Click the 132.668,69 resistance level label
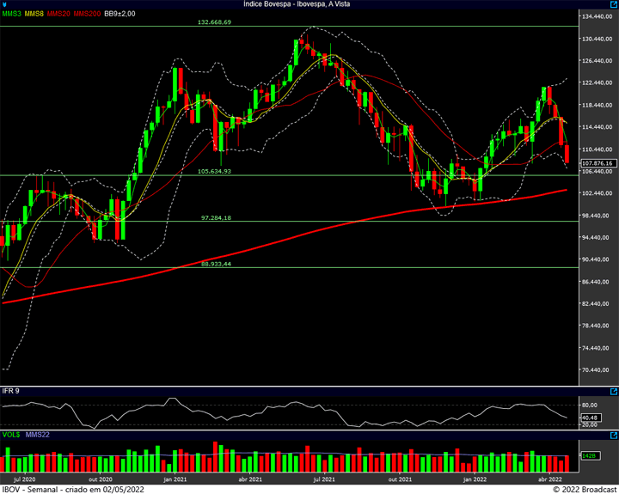 point(214,21)
